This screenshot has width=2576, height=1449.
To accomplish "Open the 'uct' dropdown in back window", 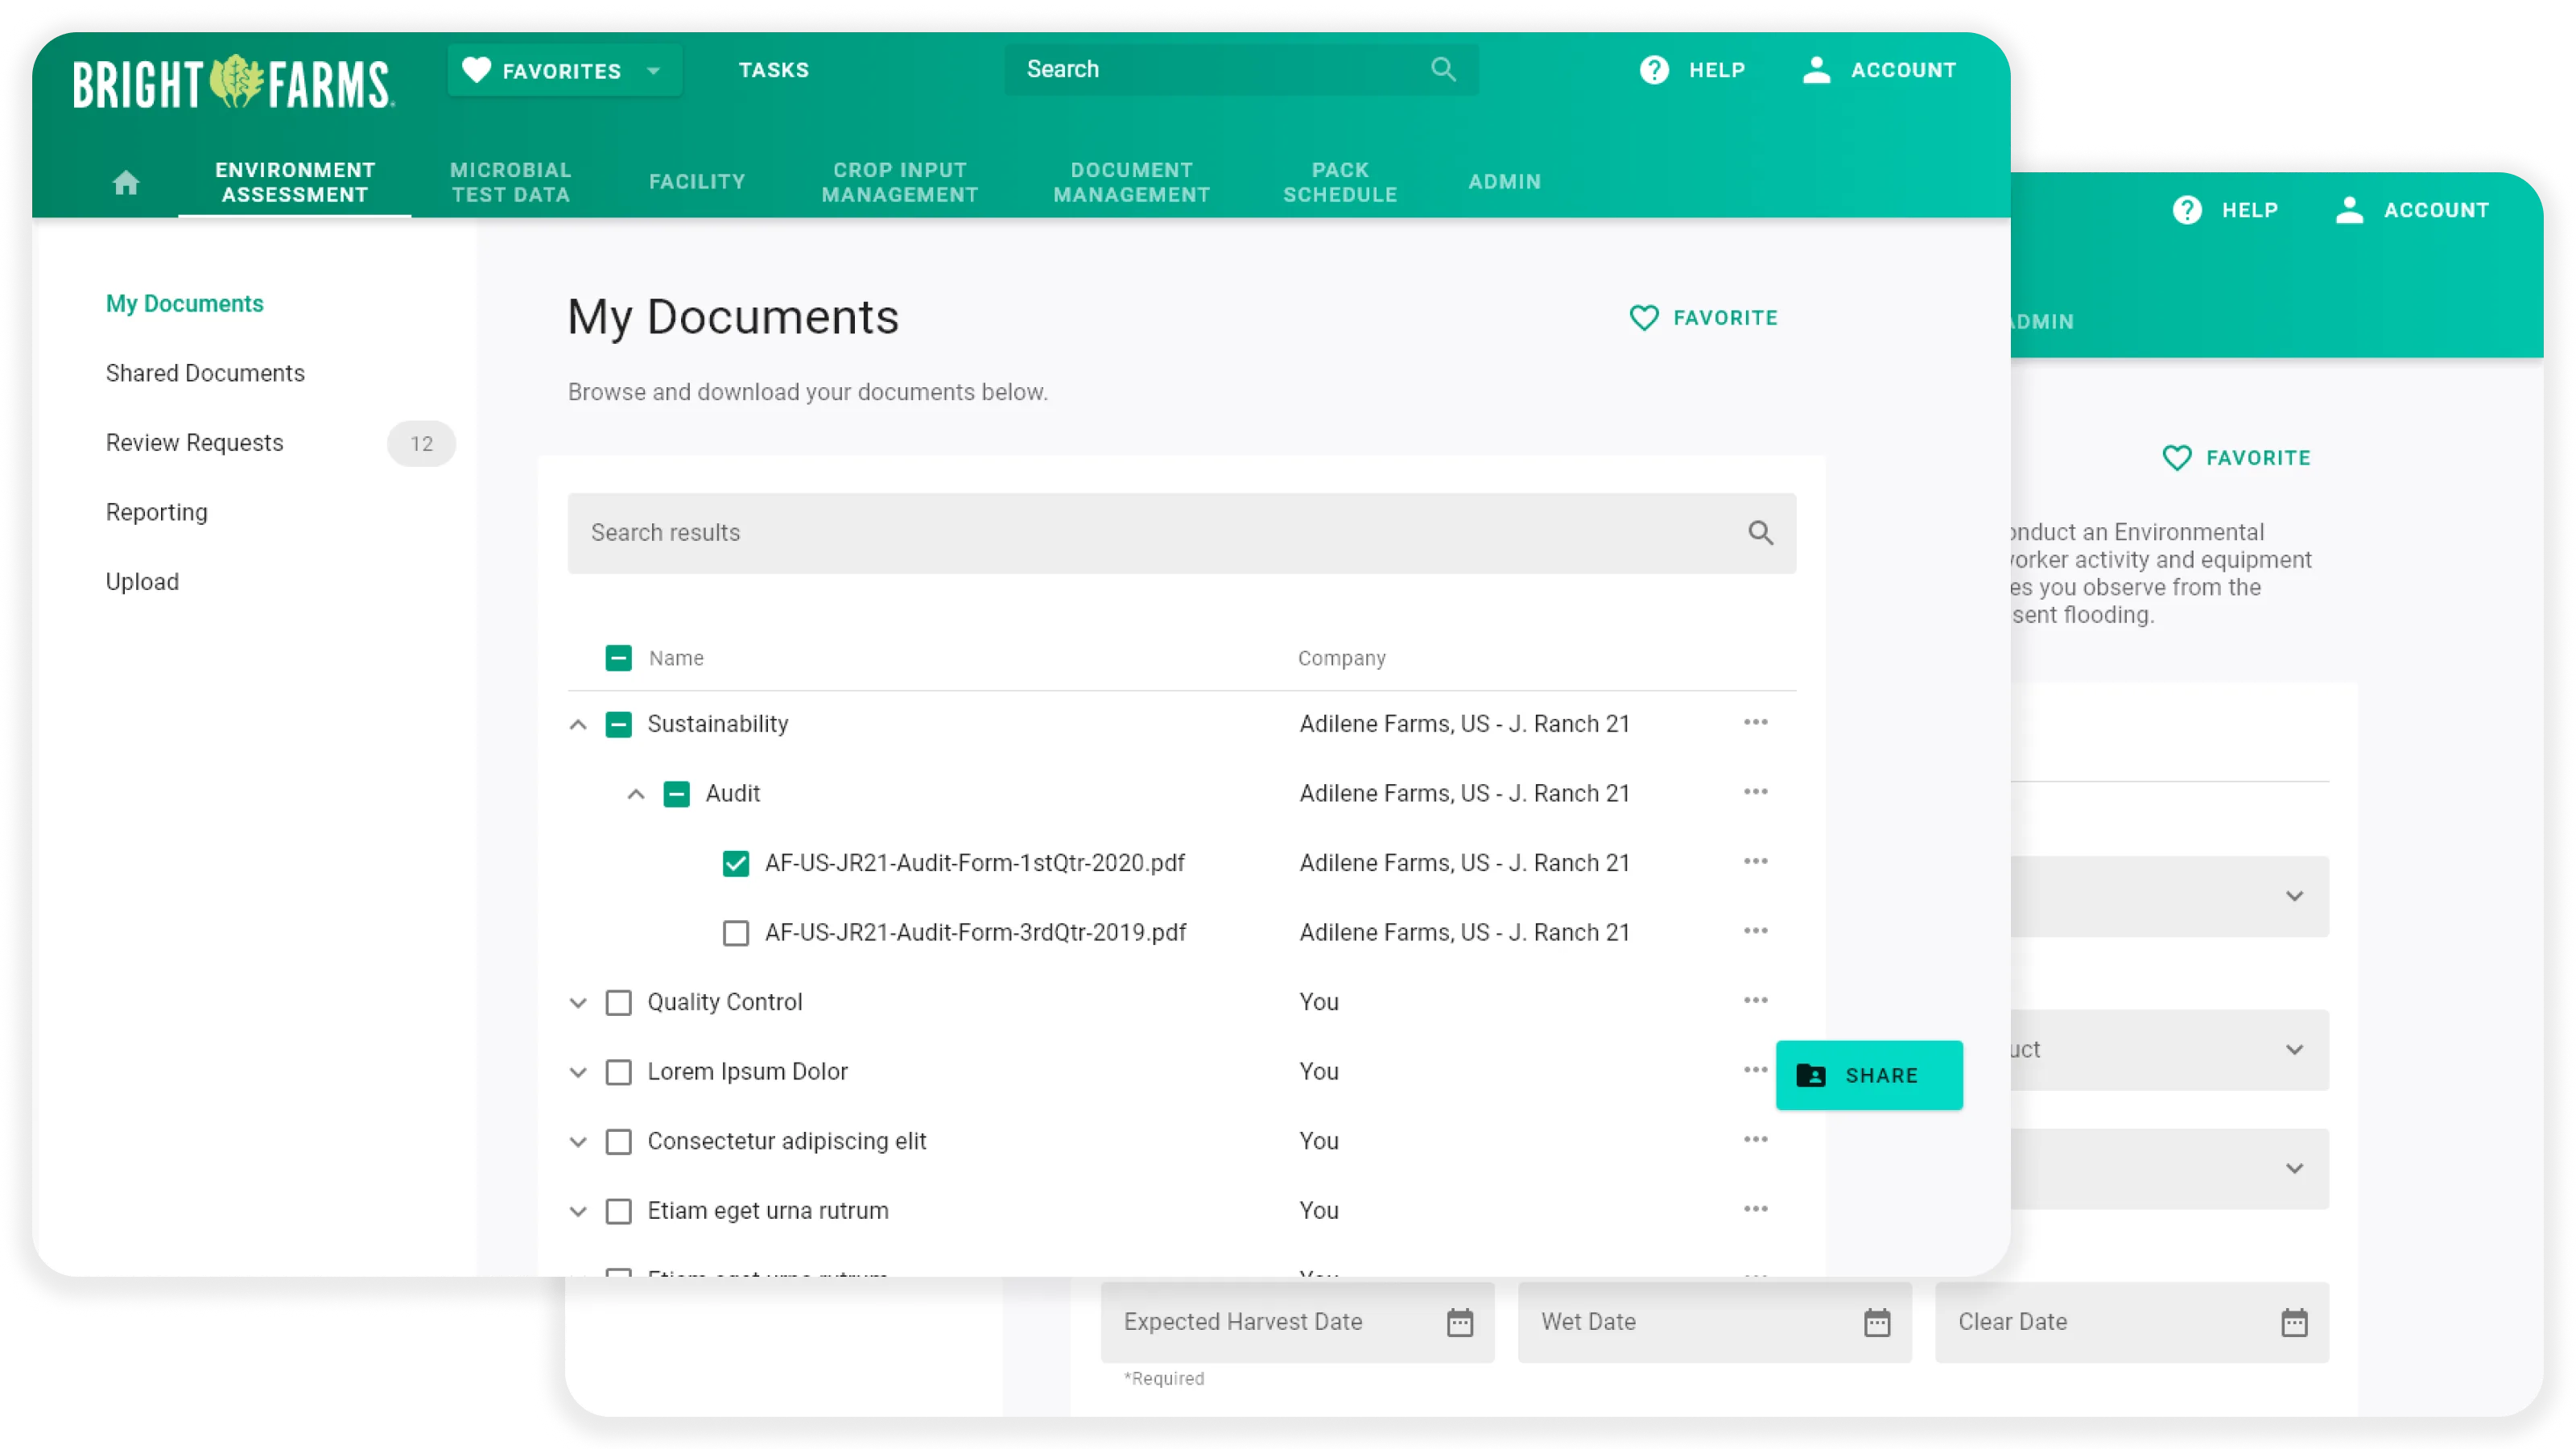I will pos(2169,1049).
